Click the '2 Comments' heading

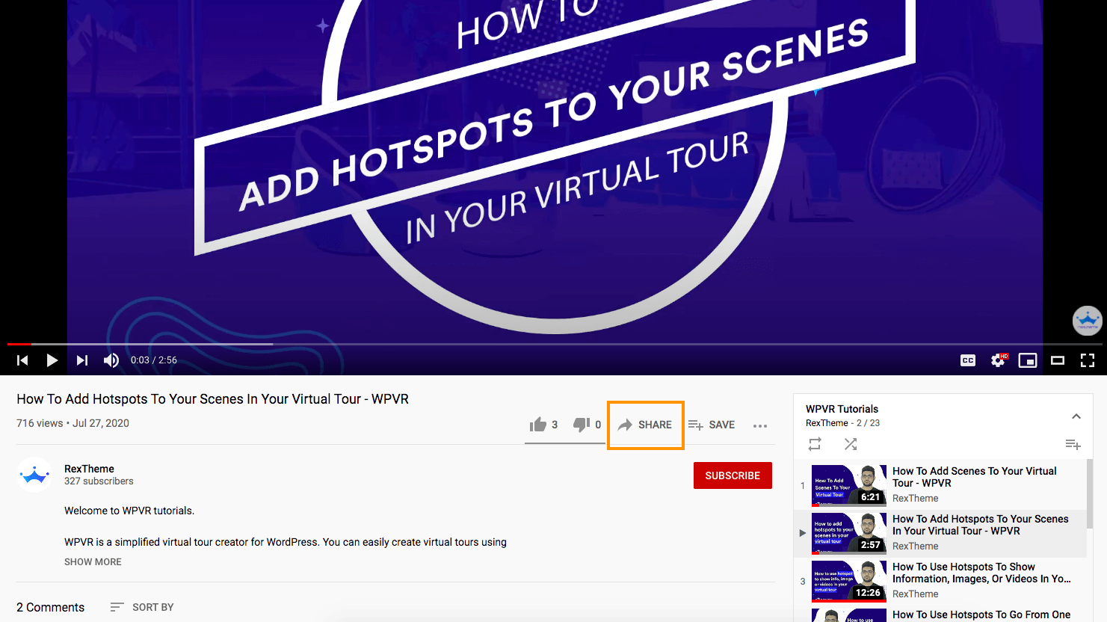pyautogui.click(x=50, y=607)
